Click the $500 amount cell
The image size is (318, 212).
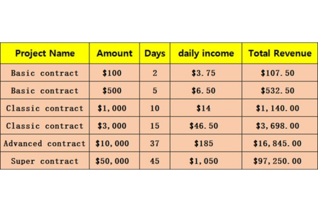114,91
